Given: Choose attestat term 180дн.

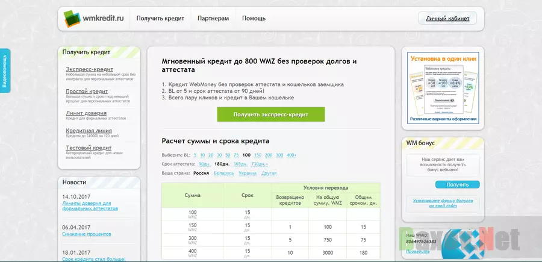Looking at the screenshot, I should click(222, 164).
